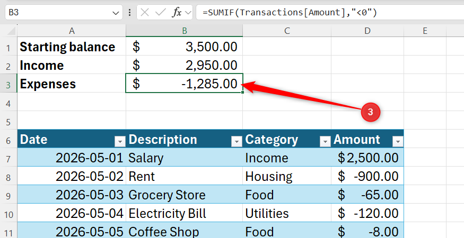Select the 'Housing' category cell
This screenshot has width=464, height=238.
pos(287,177)
